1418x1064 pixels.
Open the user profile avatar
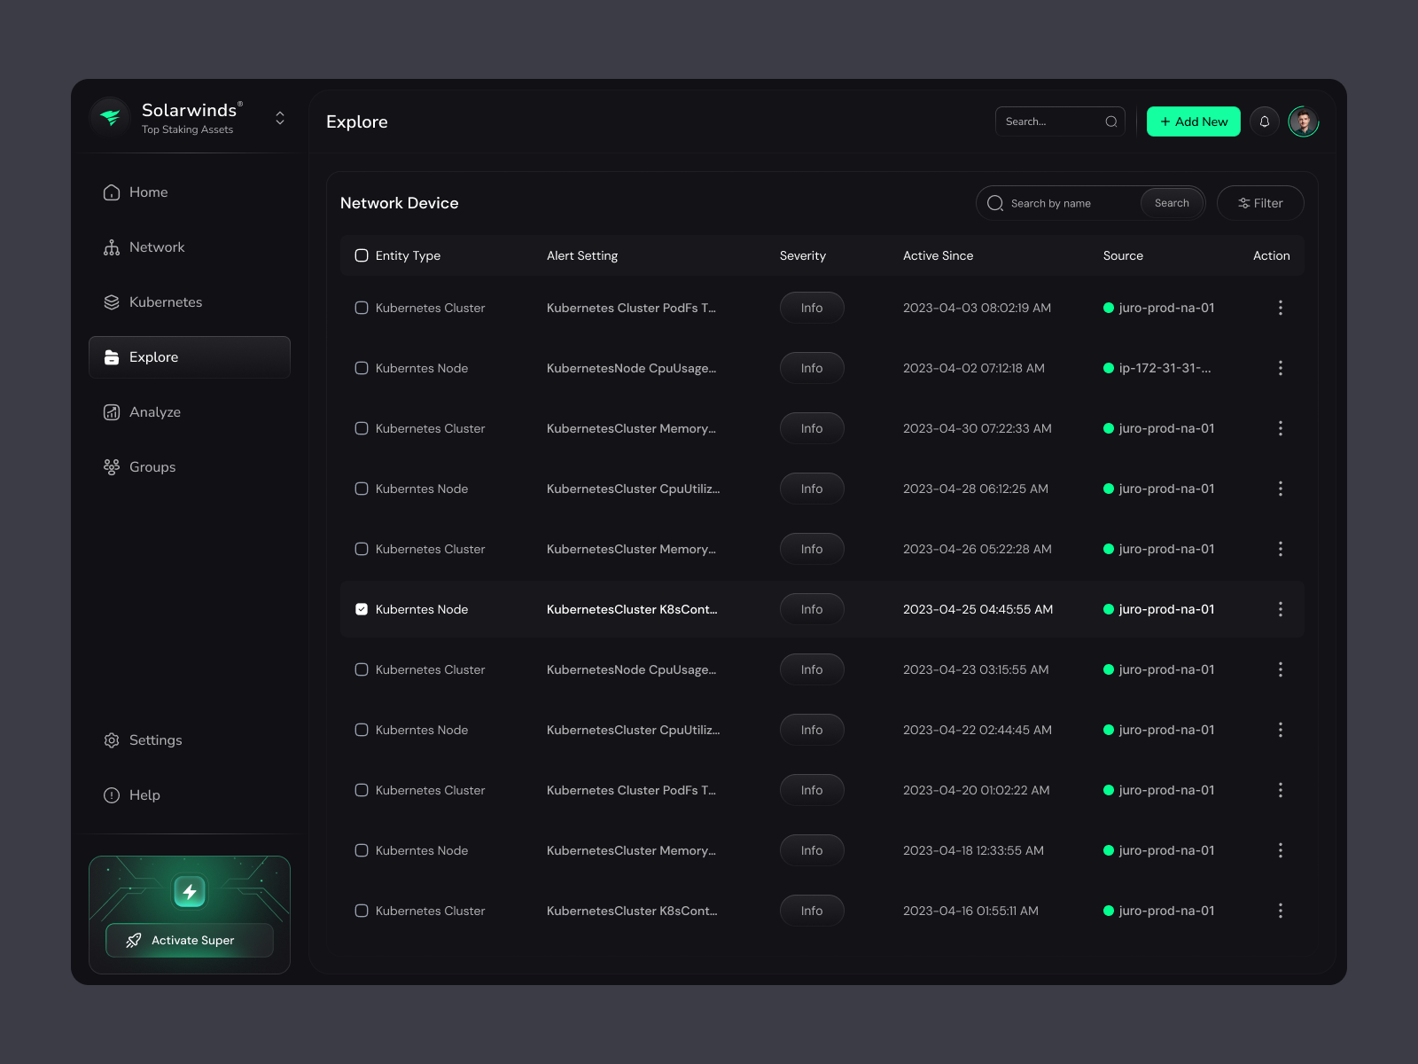[x=1304, y=121]
